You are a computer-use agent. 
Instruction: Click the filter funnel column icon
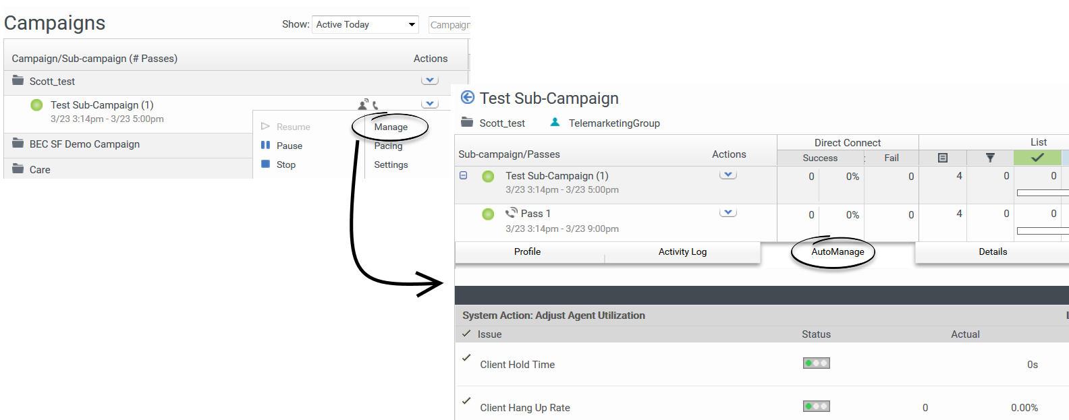[x=990, y=158]
